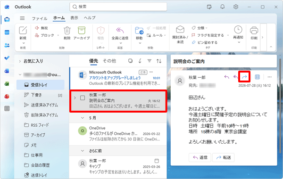Open the Excel app icon in rail
Viewport: 283px width, 179px height.
(7, 84)
